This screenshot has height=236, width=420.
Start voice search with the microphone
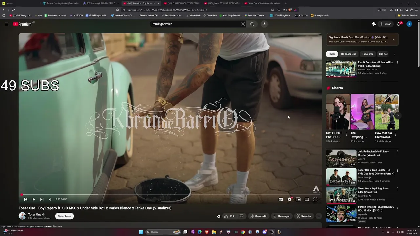(x=264, y=24)
